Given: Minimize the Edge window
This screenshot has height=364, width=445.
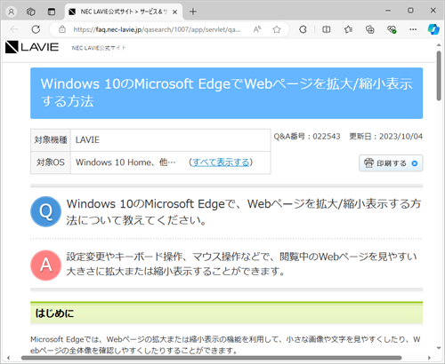Looking at the screenshot, I should pos(388,11).
